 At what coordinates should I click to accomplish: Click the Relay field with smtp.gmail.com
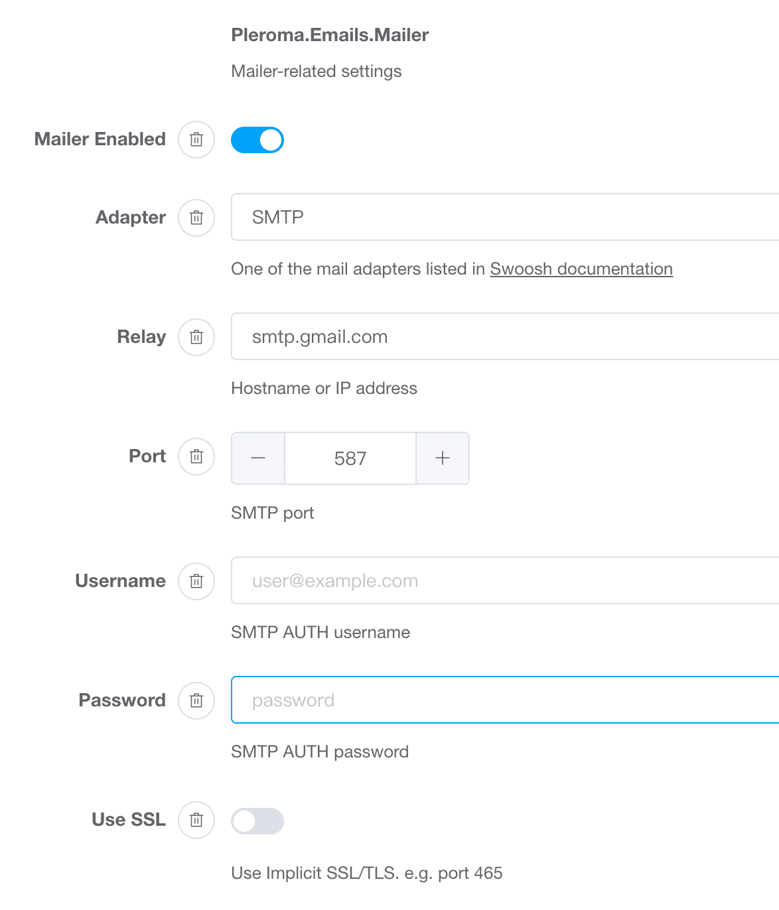(505, 336)
